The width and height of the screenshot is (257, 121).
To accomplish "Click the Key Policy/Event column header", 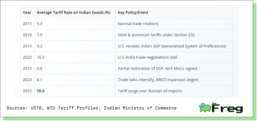I will (133, 12).
